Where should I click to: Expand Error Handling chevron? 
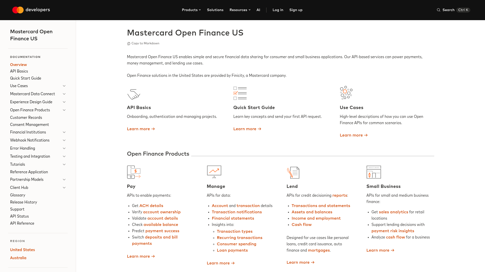pyautogui.click(x=64, y=148)
